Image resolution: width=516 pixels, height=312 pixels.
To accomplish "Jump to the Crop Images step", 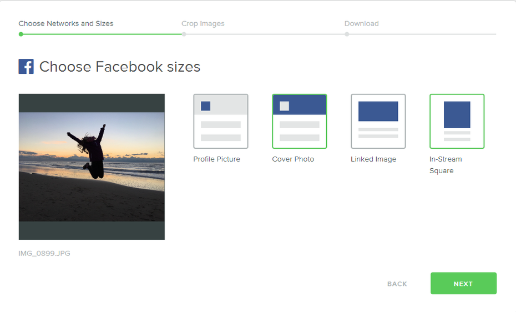I will click(203, 24).
